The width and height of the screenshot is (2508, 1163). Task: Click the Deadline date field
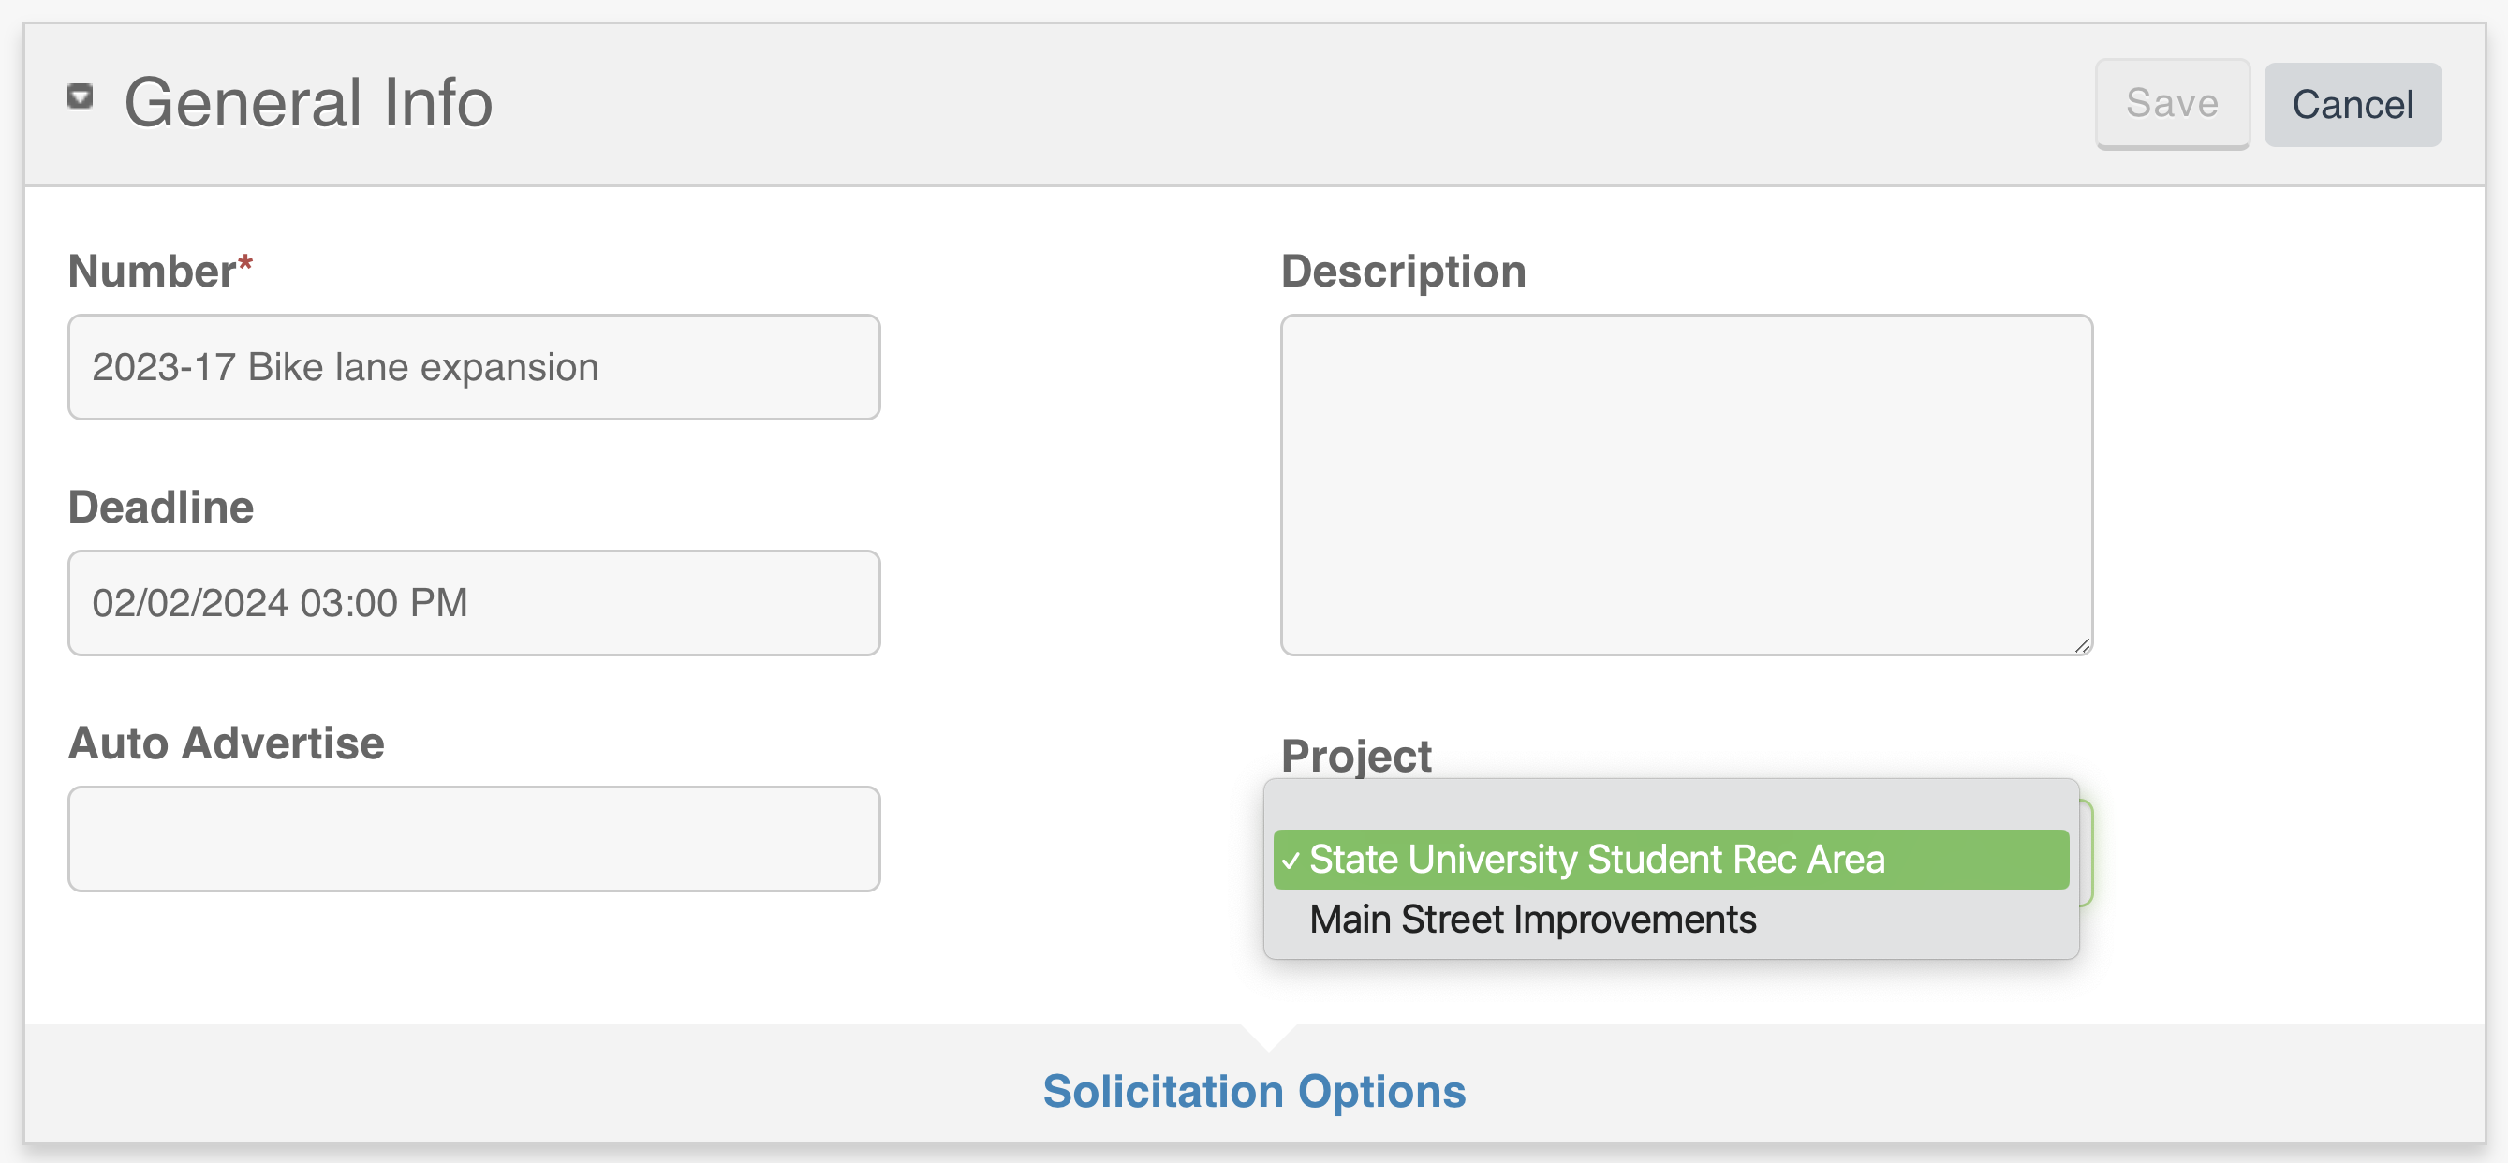point(473,603)
